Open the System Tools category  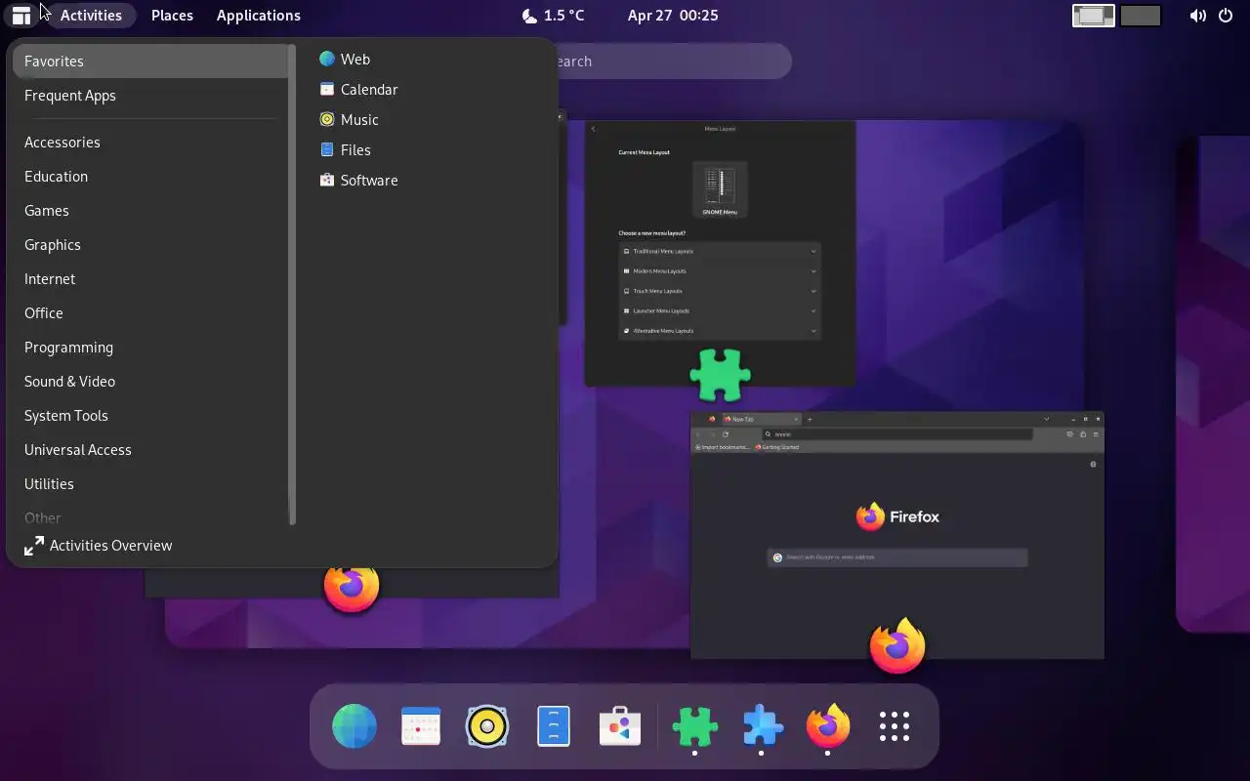[x=150, y=415]
